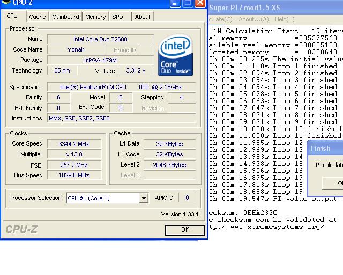This screenshot has height=275, width=343.
Task: Click the Loop 10 finished line in Super PI
Action: 275,129
